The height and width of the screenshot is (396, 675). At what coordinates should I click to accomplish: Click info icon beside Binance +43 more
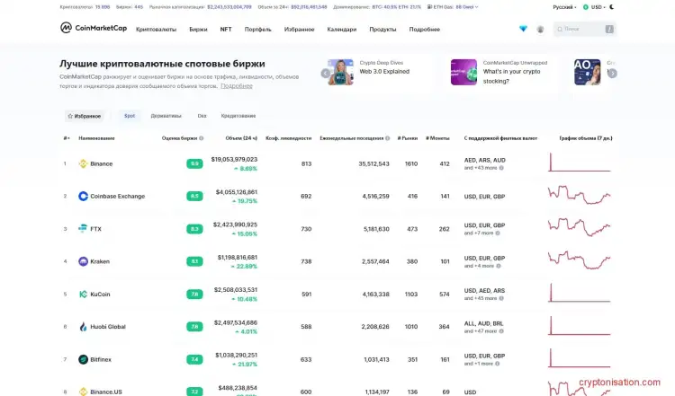[x=501, y=168]
